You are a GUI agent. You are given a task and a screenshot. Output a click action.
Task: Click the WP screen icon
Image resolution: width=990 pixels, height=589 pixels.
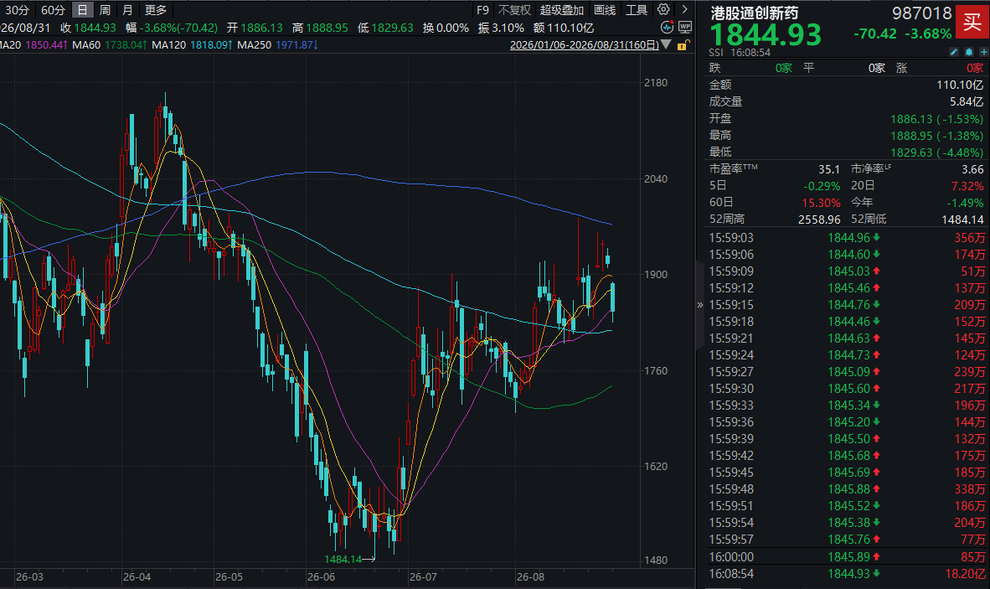pos(685,27)
